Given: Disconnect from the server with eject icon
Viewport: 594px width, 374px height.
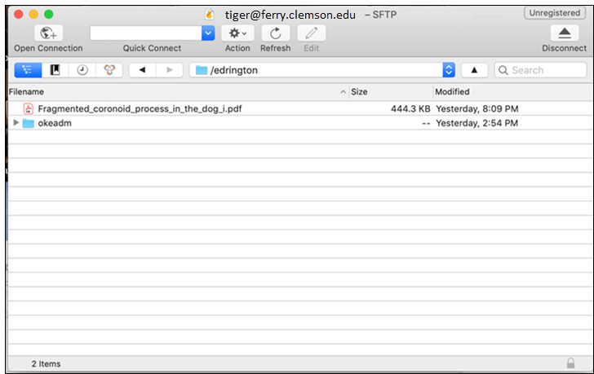Looking at the screenshot, I should (565, 33).
